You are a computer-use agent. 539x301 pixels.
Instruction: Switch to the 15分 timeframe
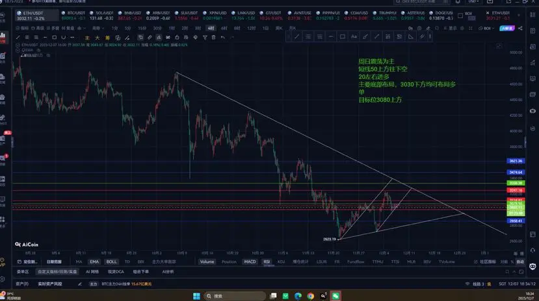tap(142, 28)
